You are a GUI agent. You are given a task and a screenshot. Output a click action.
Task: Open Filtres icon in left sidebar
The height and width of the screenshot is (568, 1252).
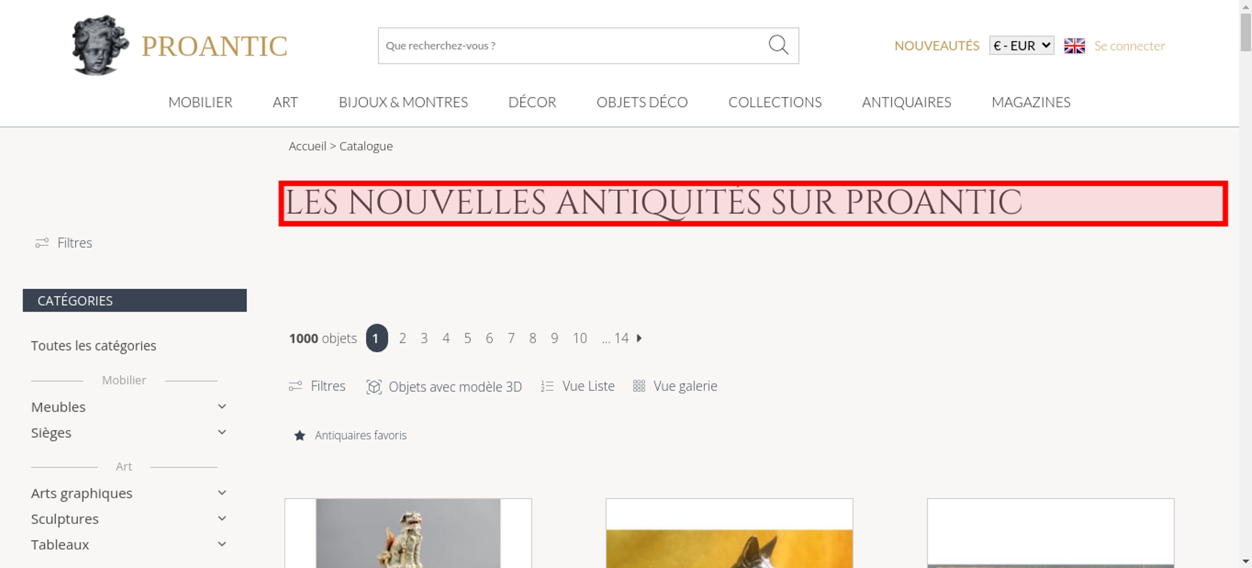coord(42,243)
